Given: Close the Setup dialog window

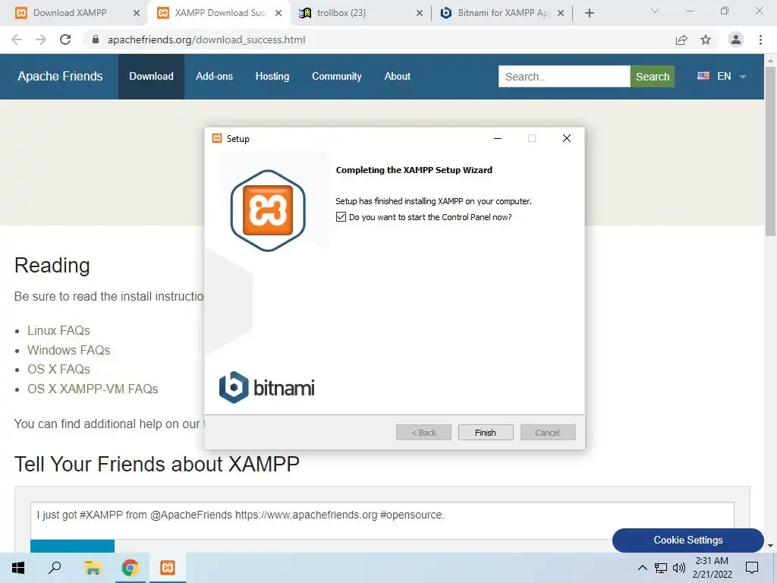Looking at the screenshot, I should click(x=567, y=138).
